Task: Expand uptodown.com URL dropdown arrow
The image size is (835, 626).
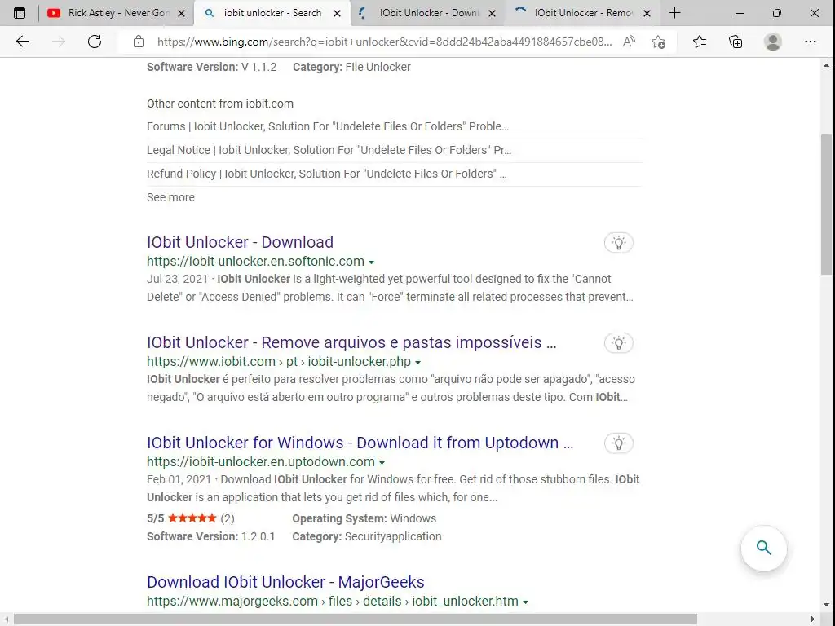Action: pos(382,463)
